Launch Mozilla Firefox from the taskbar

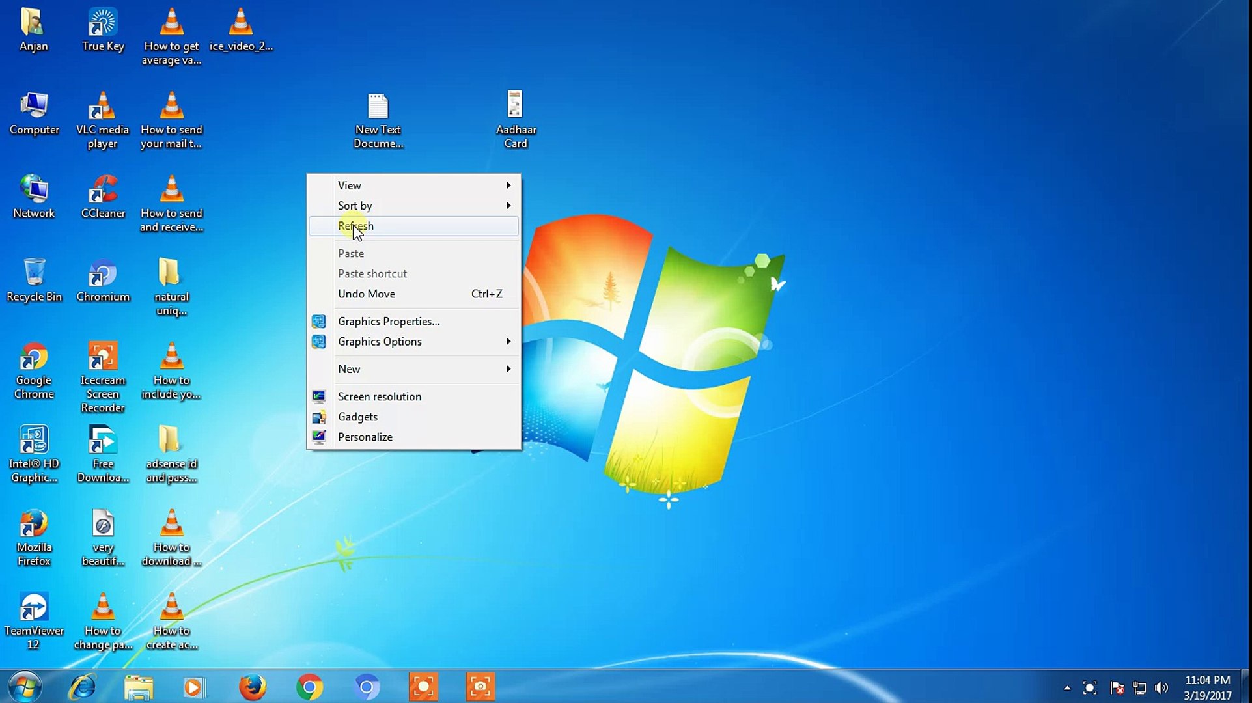click(253, 687)
